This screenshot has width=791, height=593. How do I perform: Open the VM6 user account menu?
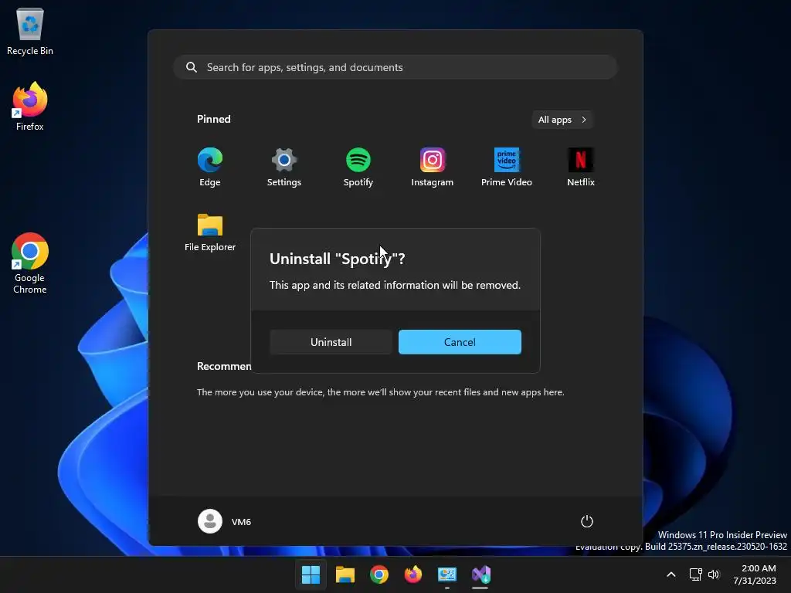point(225,521)
